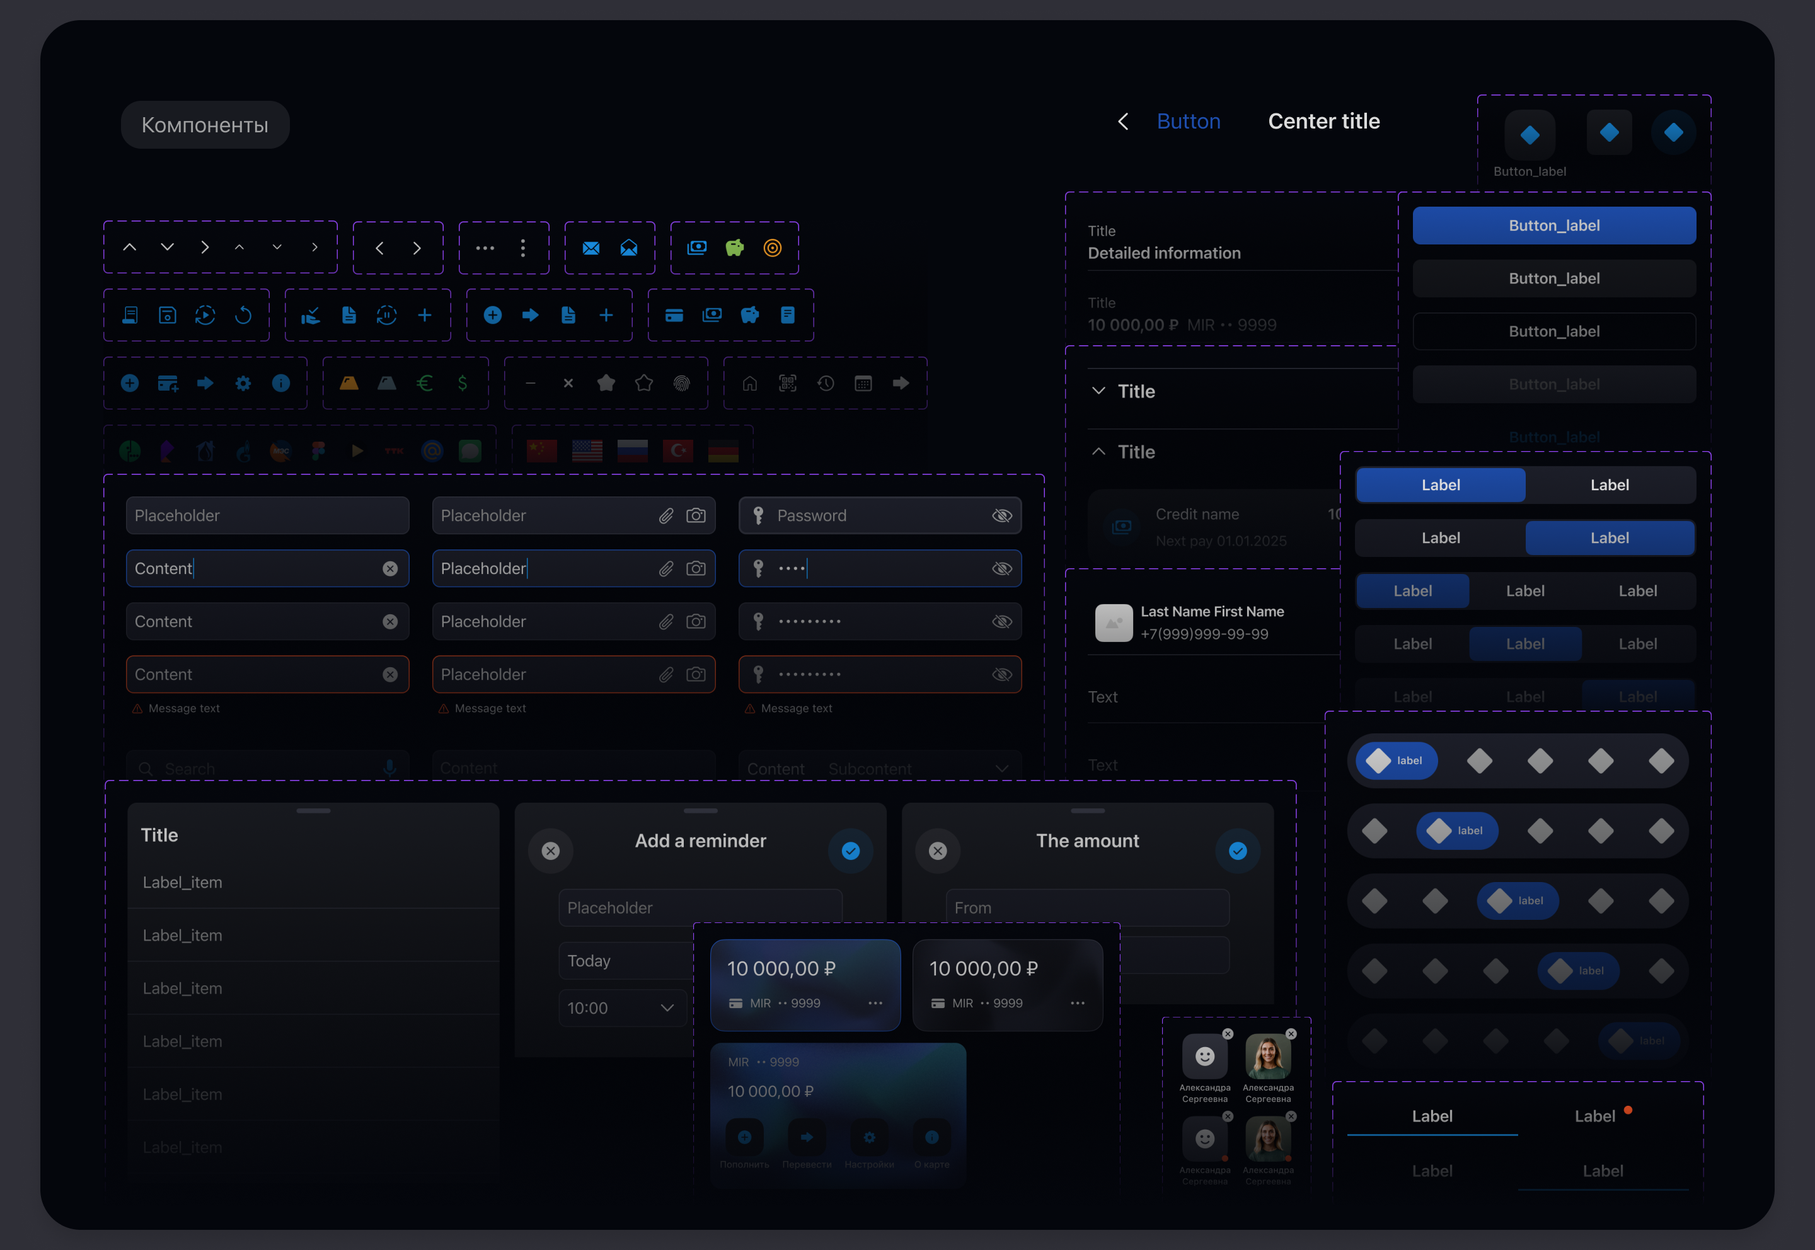Click the Turkey flag icon
The image size is (1815, 1250).
677,450
